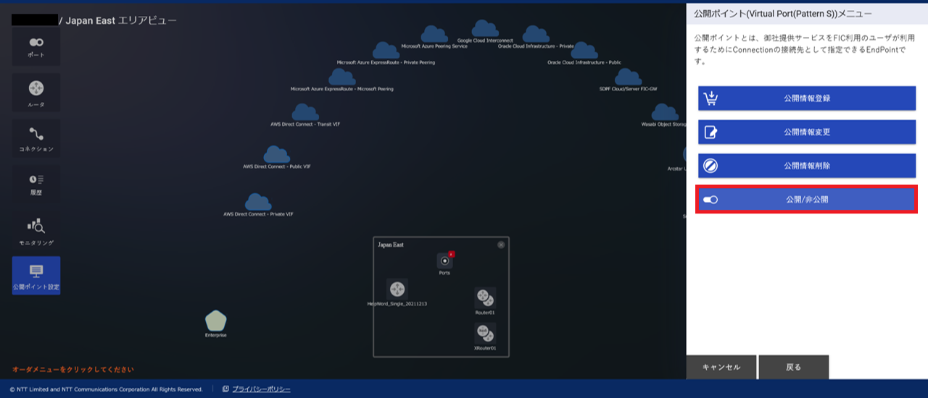Open the 履歴 history sidebar menu
The width and height of the screenshot is (928, 398).
point(36,184)
